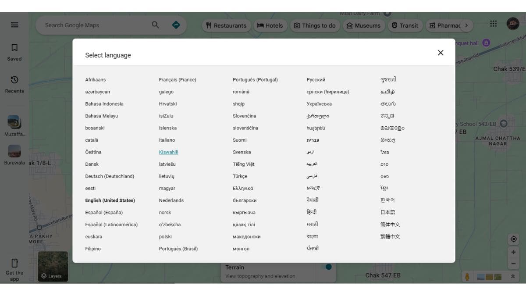Select Kiswahili as the language

[x=168, y=152]
